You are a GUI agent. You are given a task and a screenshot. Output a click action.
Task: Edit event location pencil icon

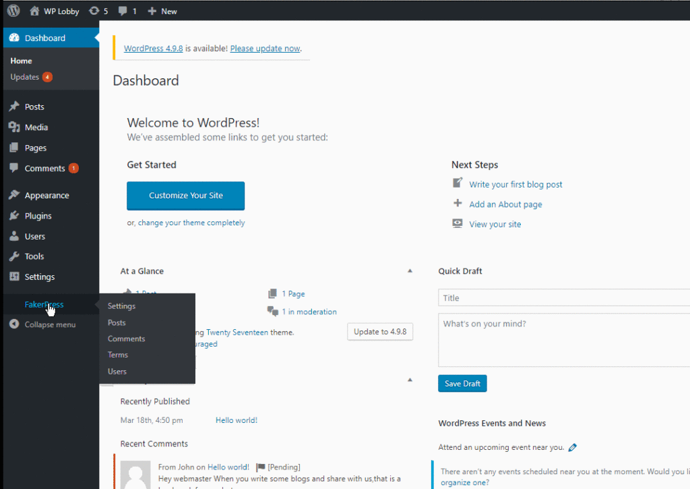pyautogui.click(x=572, y=447)
